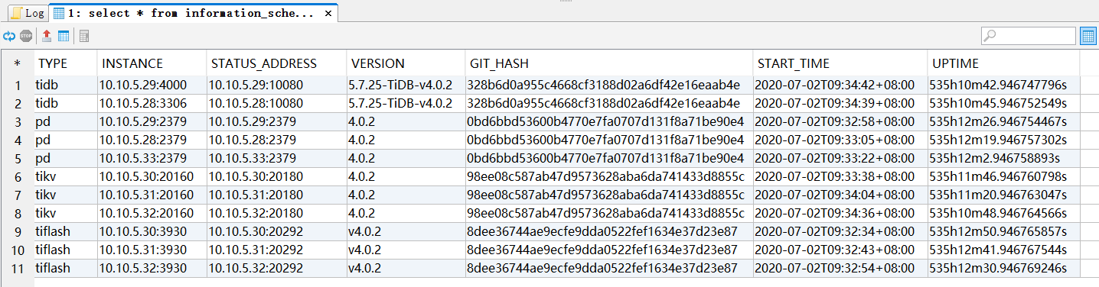Click the blue refresh query icon
This screenshot has width=1099, height=287.
coord(9,36)
